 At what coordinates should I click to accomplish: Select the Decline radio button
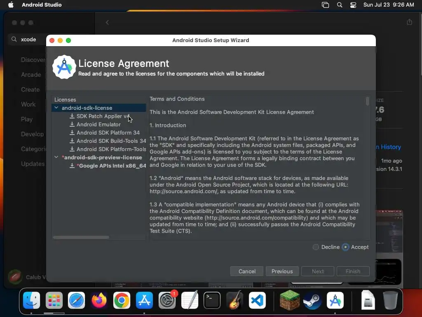(316, 247)
